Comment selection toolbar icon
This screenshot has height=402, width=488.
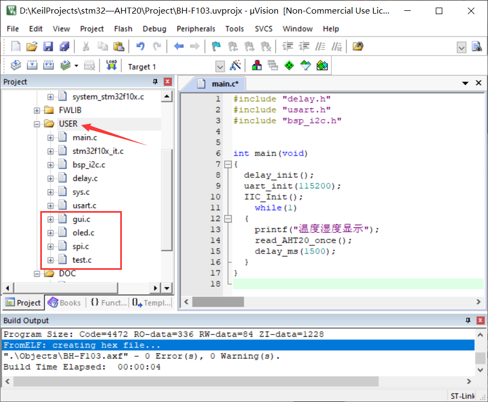[x=320, y=46]
